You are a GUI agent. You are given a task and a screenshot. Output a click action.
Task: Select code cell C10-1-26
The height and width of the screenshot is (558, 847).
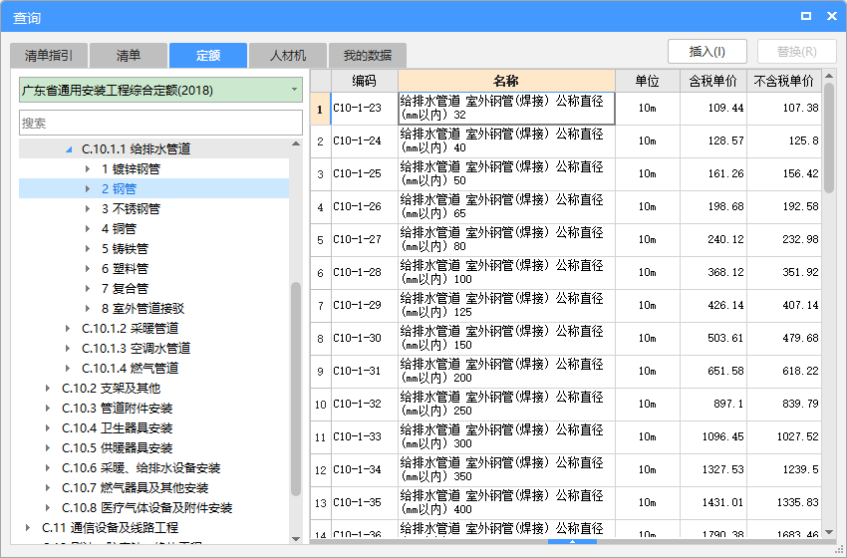(x=365, y=207)
